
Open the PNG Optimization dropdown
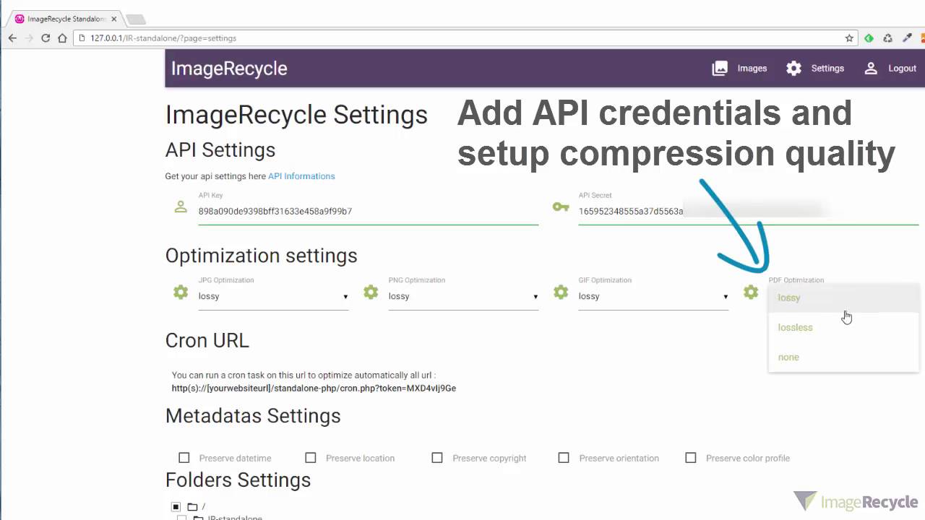click(x=463, y=296)
